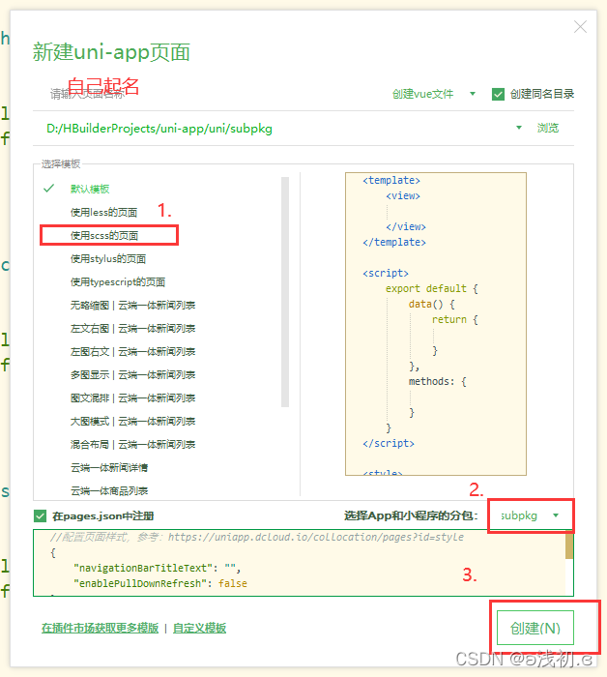Viewport: 607px width, 677px height.
Task: Select 大图模式 | 云端一体新闻列表 template
Action: tap(132, 422)
